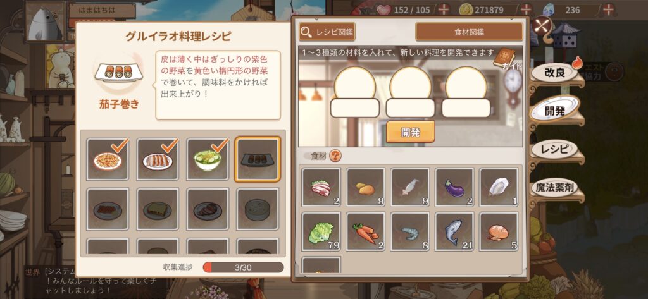The width and height of the screenshot is (648, 299).
Task: Click the orange 開発 develop button
Action: 410,131
